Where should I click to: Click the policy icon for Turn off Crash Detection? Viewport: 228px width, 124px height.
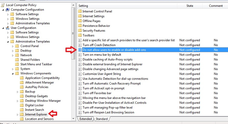click(80, 45)
